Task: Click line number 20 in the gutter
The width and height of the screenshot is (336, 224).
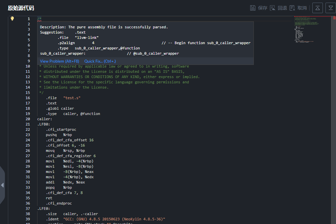Action: pyautogui.click(x=28, y=119)
